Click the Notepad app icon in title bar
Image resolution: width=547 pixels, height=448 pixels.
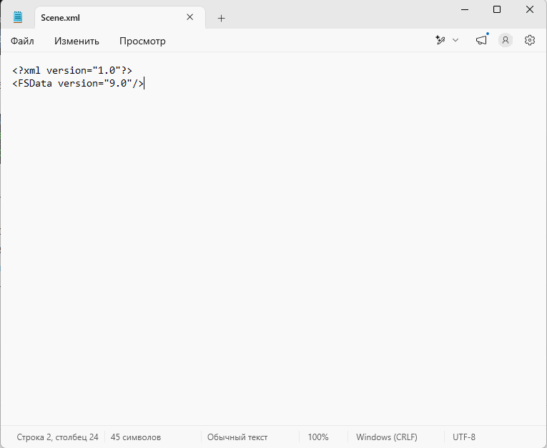tap(18, 17)
